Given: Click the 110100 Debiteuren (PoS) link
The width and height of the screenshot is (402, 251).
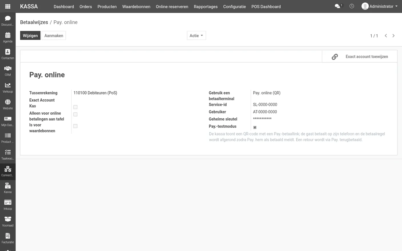Looking at the screenshot, I should click(95, 93).
